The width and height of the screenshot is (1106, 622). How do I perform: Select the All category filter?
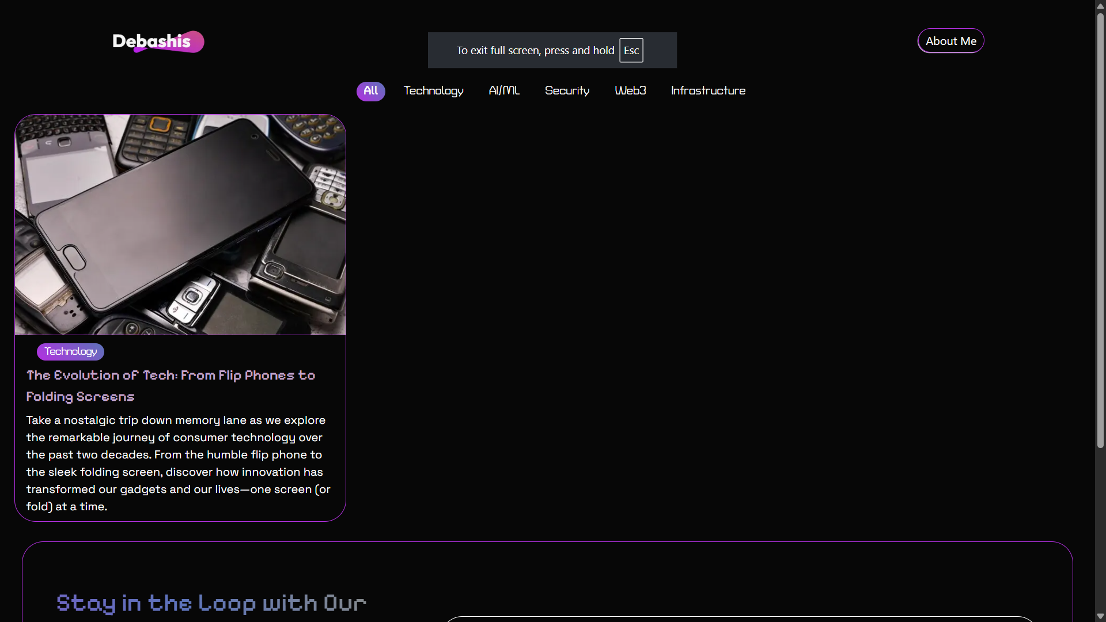(370, 91)
